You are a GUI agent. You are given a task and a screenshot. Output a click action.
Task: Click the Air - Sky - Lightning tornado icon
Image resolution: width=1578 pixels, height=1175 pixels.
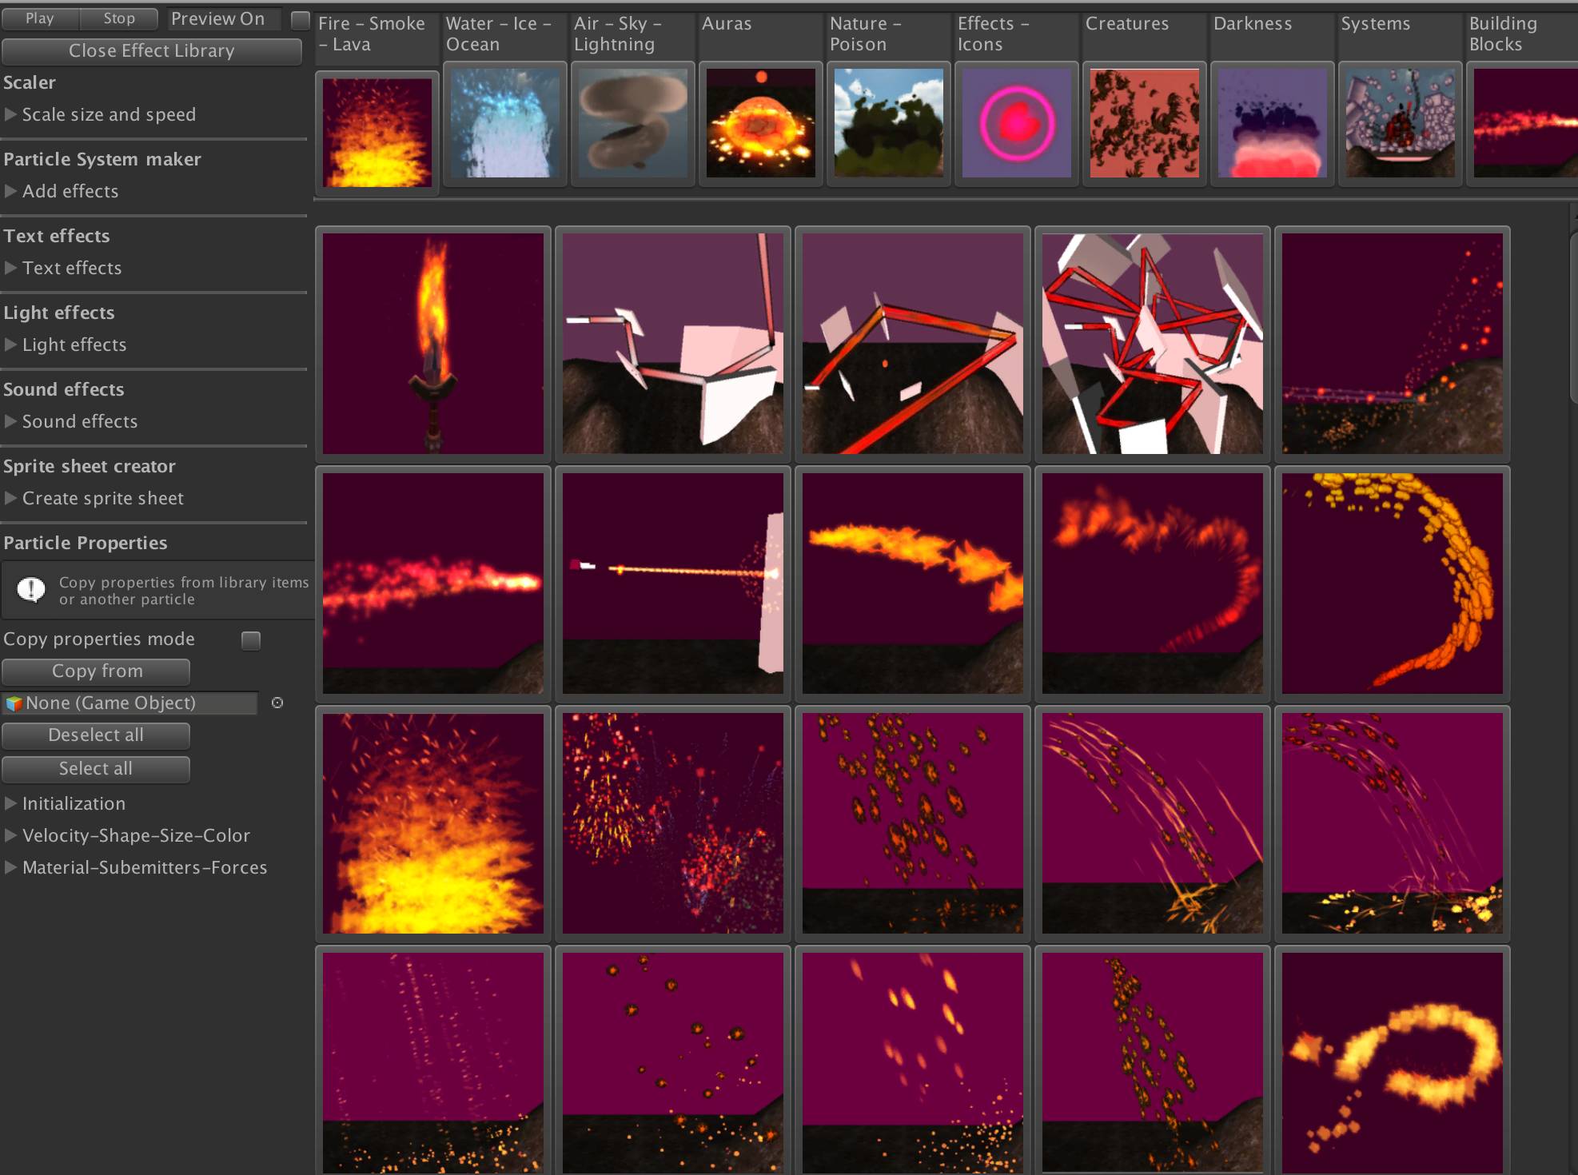click(632, 123)
